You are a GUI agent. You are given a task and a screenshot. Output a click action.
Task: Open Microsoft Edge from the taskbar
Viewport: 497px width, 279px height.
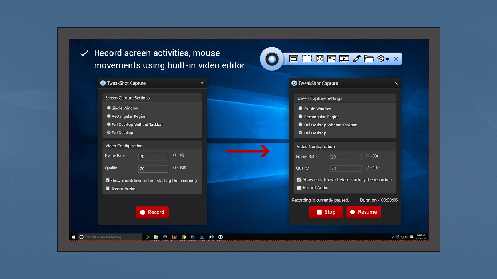(193, 237)
